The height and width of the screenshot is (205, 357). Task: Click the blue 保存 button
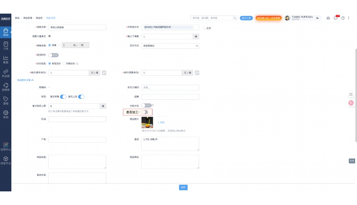click(x=183, y=187)
